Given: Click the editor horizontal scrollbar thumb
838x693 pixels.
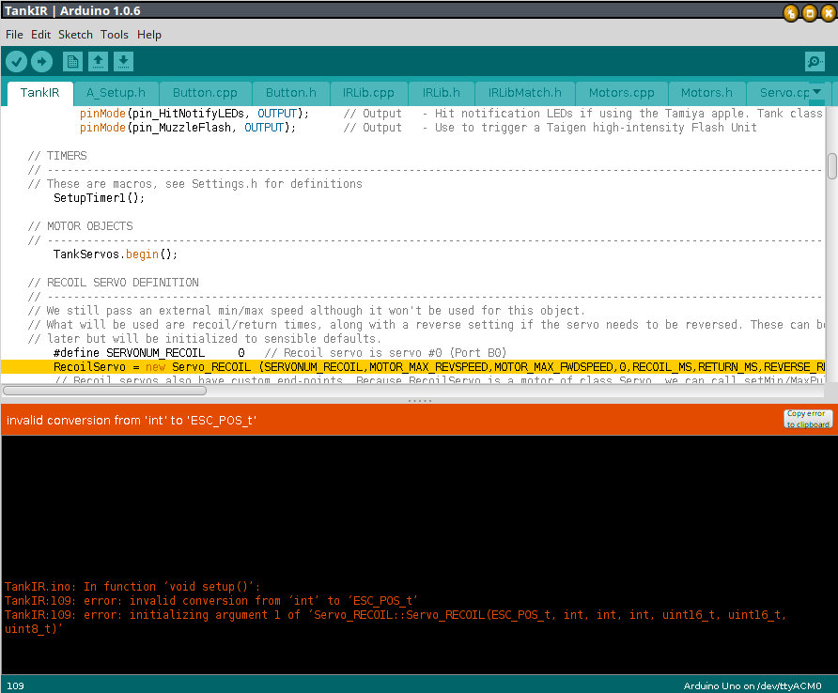Looking at the screenshot, I should click(105, 391).
